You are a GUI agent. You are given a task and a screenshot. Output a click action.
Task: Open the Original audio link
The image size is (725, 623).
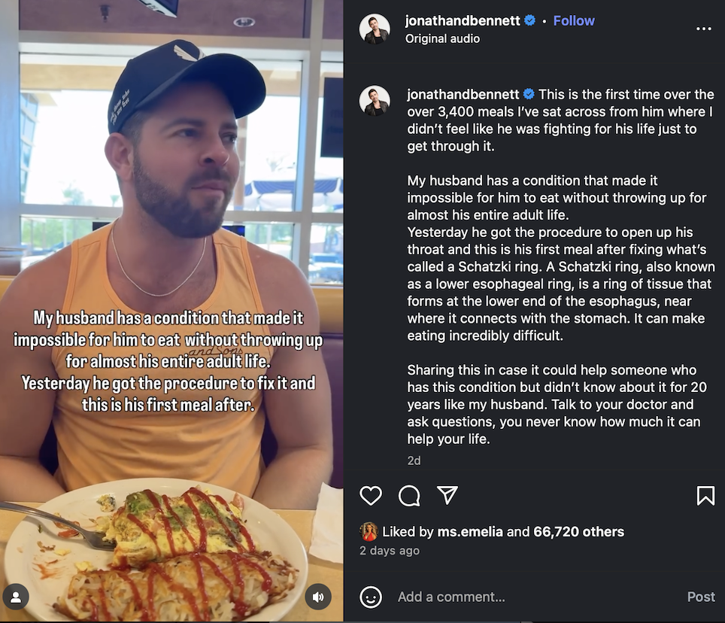(442, 38)
